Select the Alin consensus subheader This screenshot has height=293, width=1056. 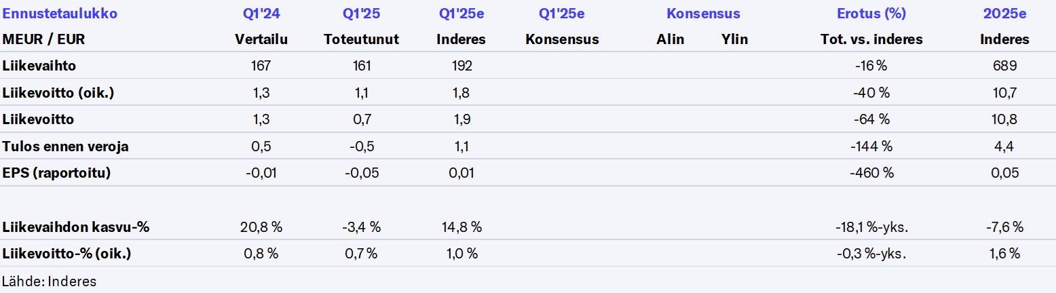click(x=670, y=39)
